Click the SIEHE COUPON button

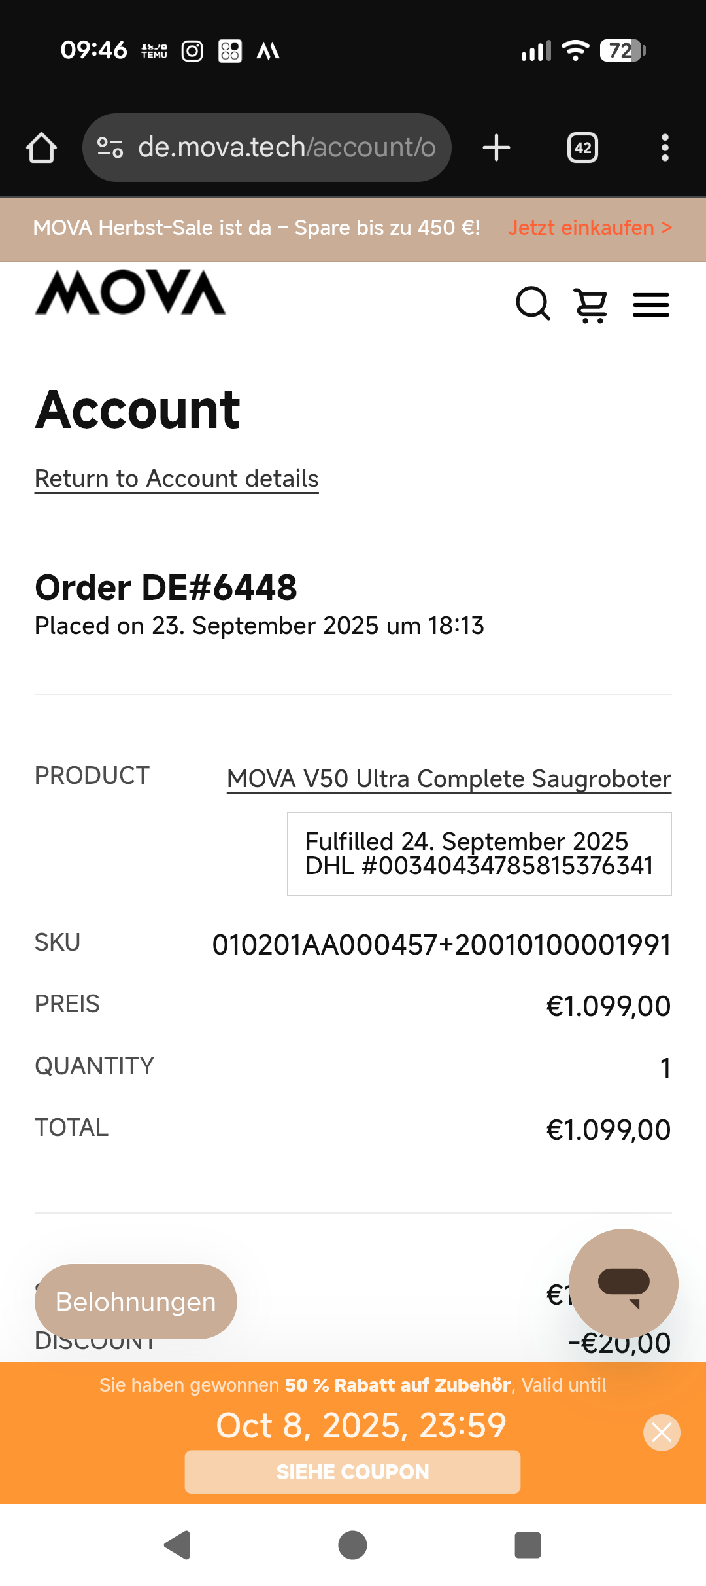352,1472
